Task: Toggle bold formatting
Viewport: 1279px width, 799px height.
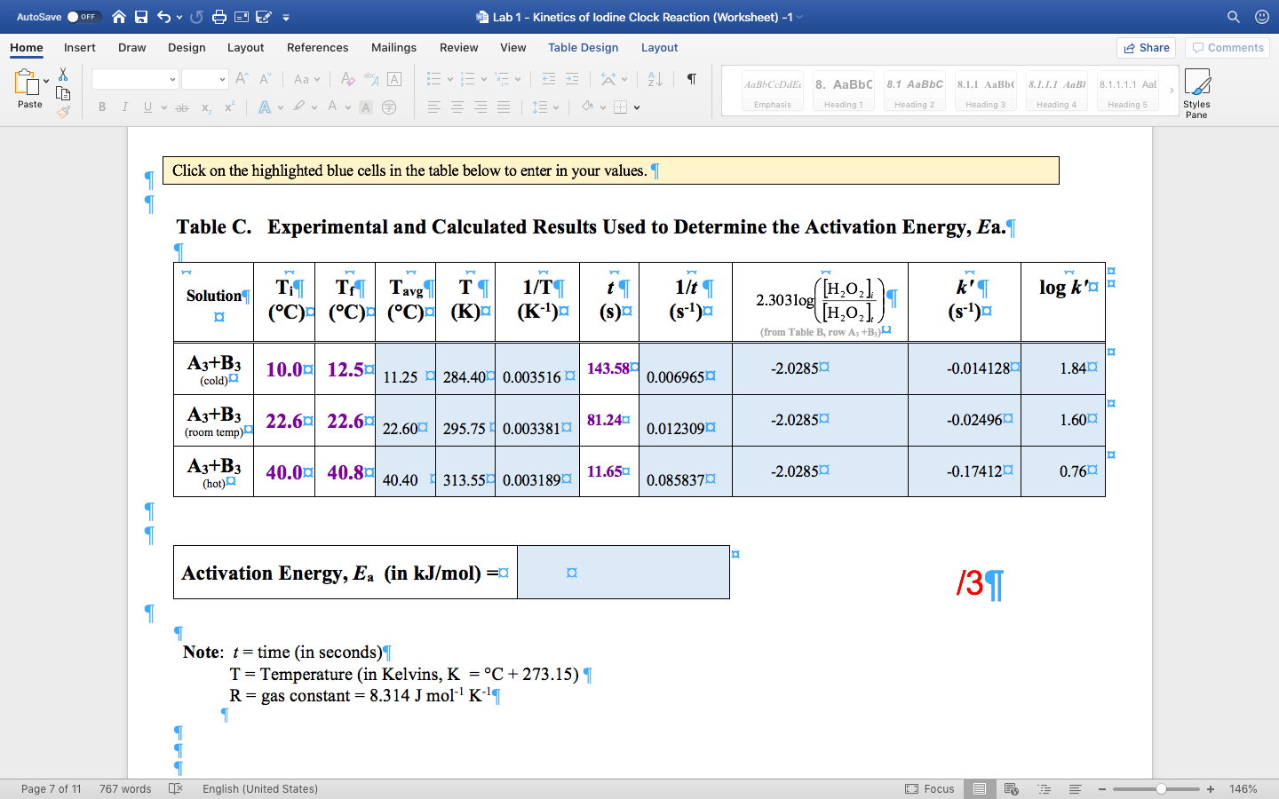Action: tap(101, 107)
